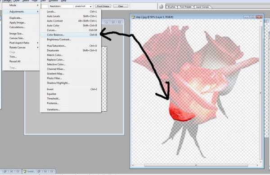Choose Calculations... menu entry
This screenshot has width=270, height=175.
[21, 27]
